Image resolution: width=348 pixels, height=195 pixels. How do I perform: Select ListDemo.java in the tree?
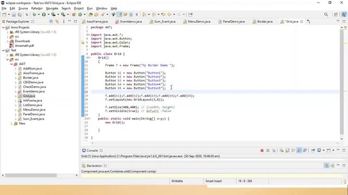pyautogui.click(x=33, y=105)
